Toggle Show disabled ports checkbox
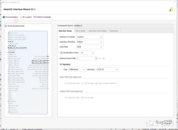 pyautogui.click(x=6, y=26)
